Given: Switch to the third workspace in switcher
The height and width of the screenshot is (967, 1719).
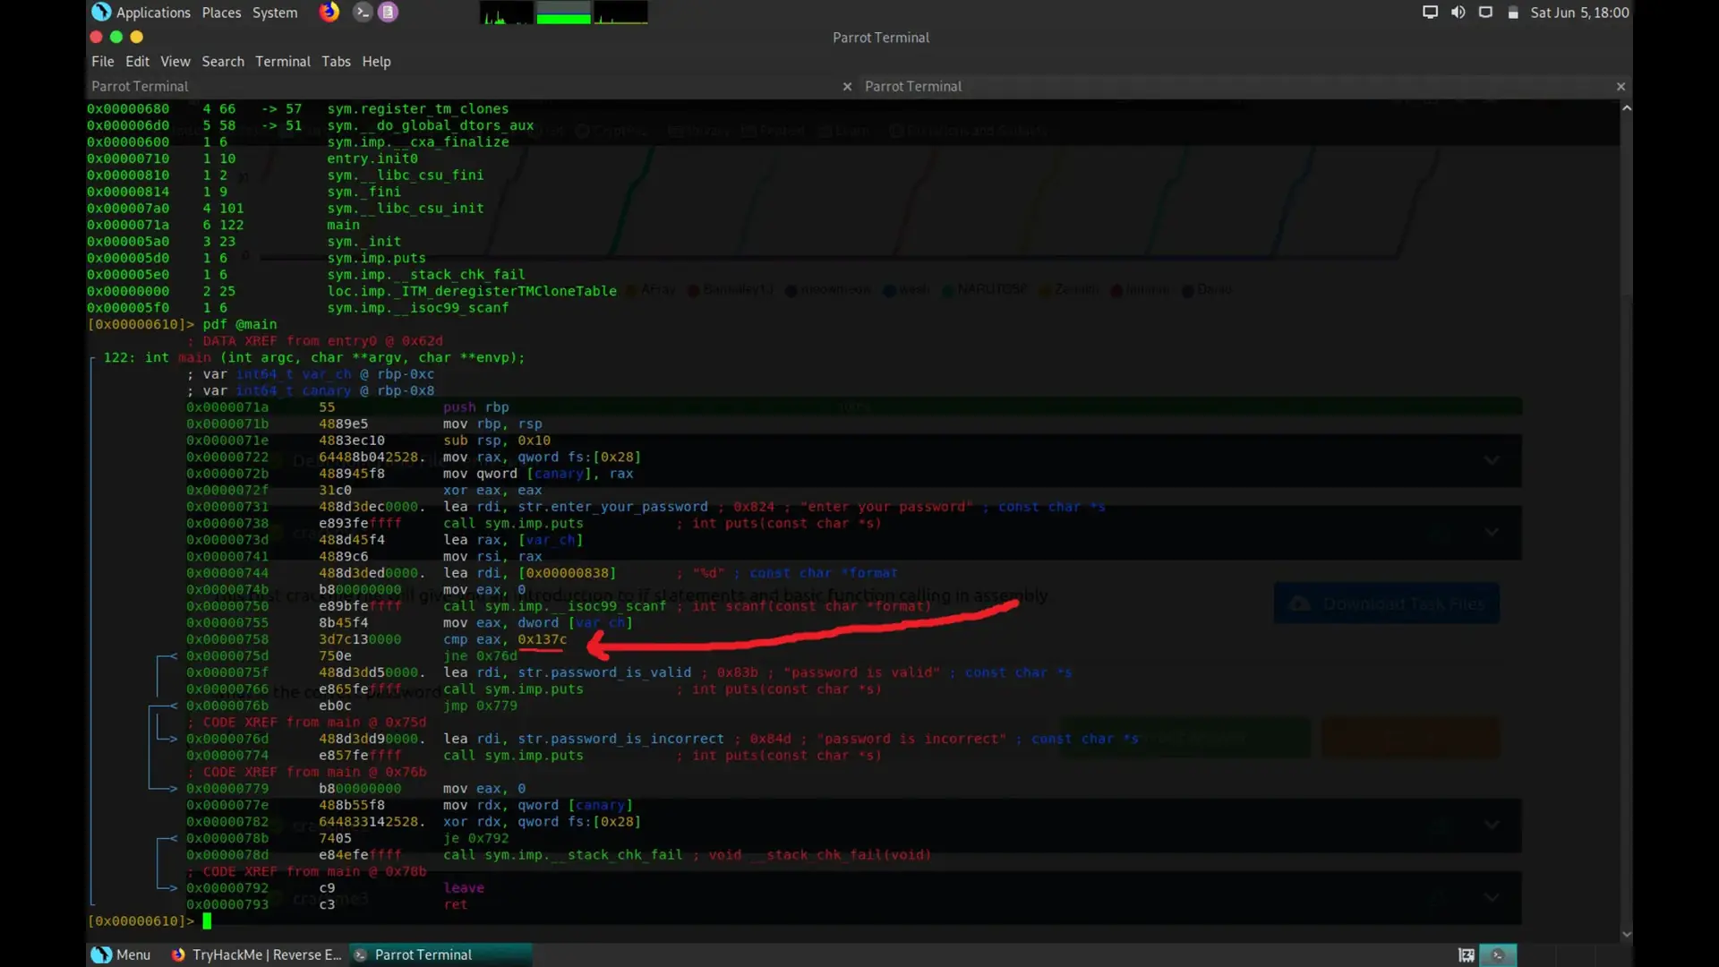Looking at the screenshot, I should pyautogui.click(x=1575, y=955).
